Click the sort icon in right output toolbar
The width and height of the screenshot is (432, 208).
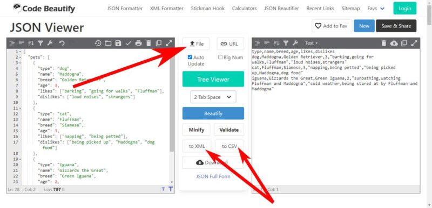coord(276,43)
